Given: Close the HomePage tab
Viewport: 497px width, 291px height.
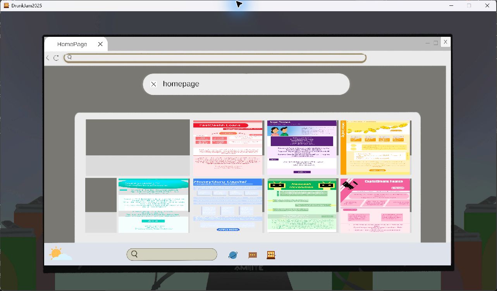Looking at the screenshot, I should 100,44.
